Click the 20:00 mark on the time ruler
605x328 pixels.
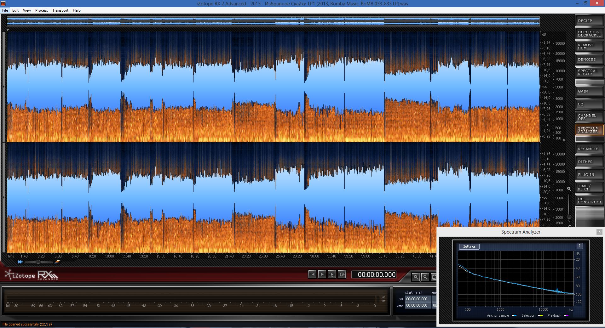(212, 256)
